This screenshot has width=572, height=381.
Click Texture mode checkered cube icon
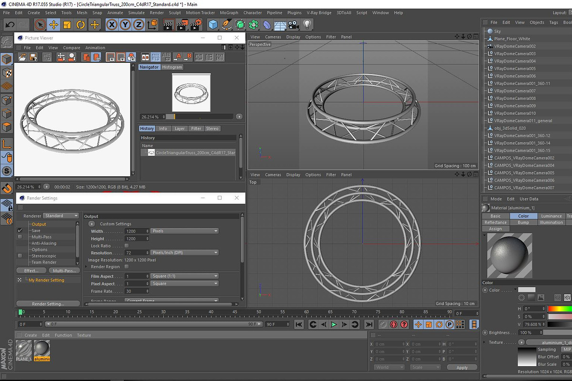tap(7, 73)
